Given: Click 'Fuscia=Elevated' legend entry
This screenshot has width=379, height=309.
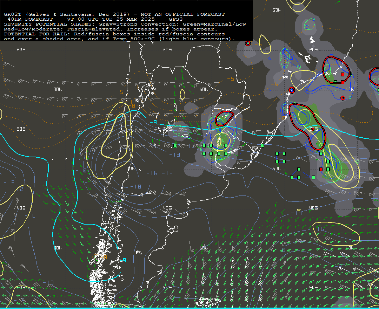Looking at the screenshot, I should point(94,29).
